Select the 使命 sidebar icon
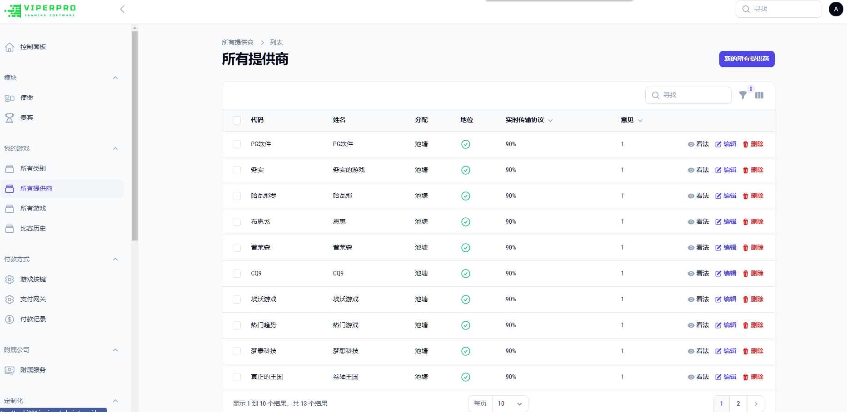 click(10, 97)
